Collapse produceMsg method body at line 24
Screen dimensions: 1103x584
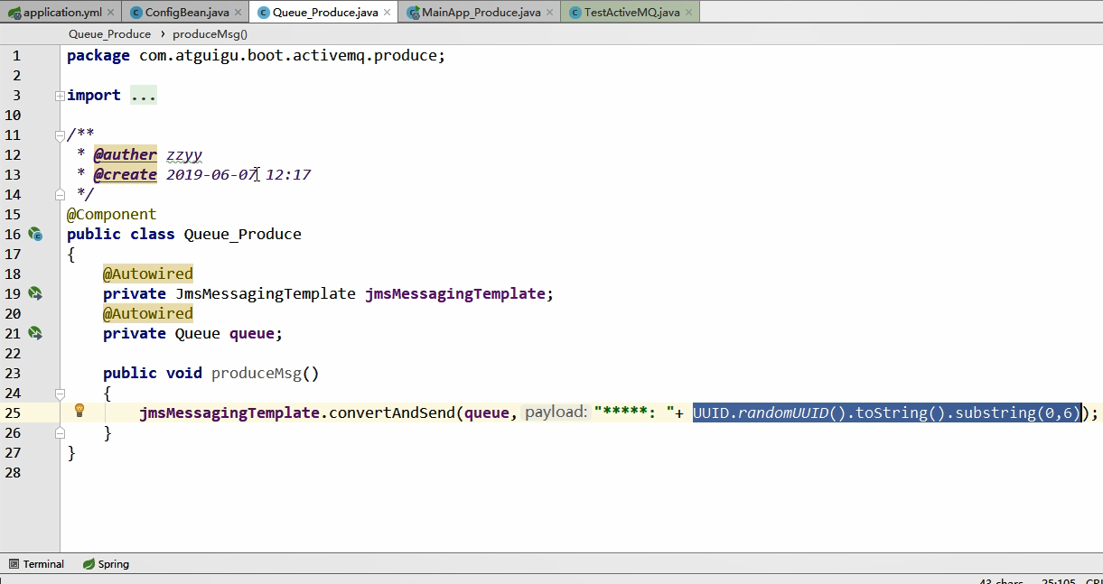[60, 394]
